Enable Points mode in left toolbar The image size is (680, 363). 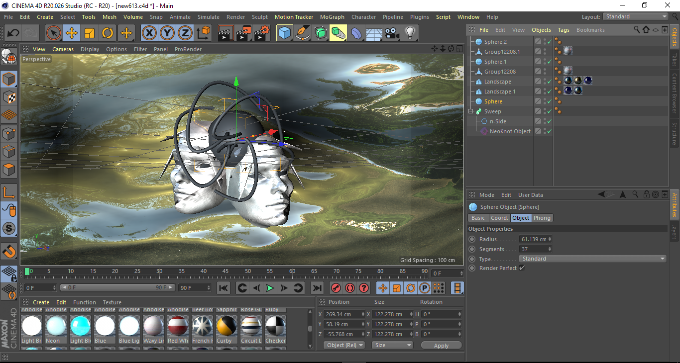[x=9, y=133]
